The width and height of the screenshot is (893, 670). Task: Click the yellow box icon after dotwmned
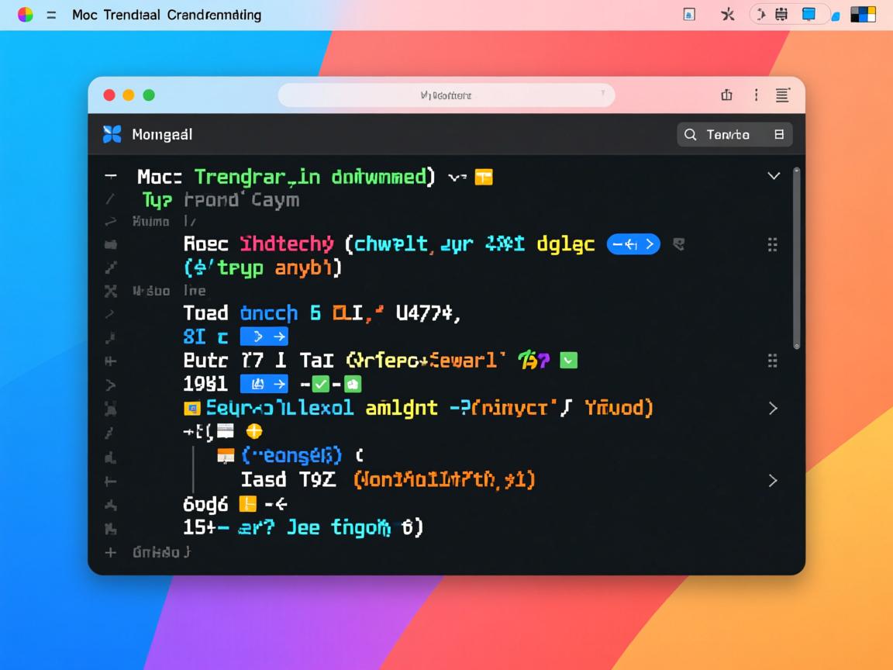483,177
